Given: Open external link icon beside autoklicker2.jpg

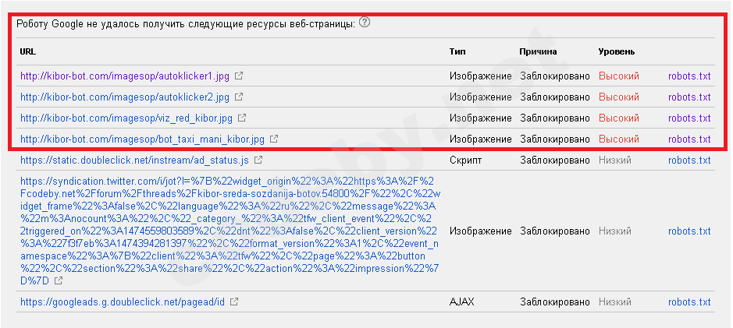Looking at the screenshot, I should tap(239, 97).
